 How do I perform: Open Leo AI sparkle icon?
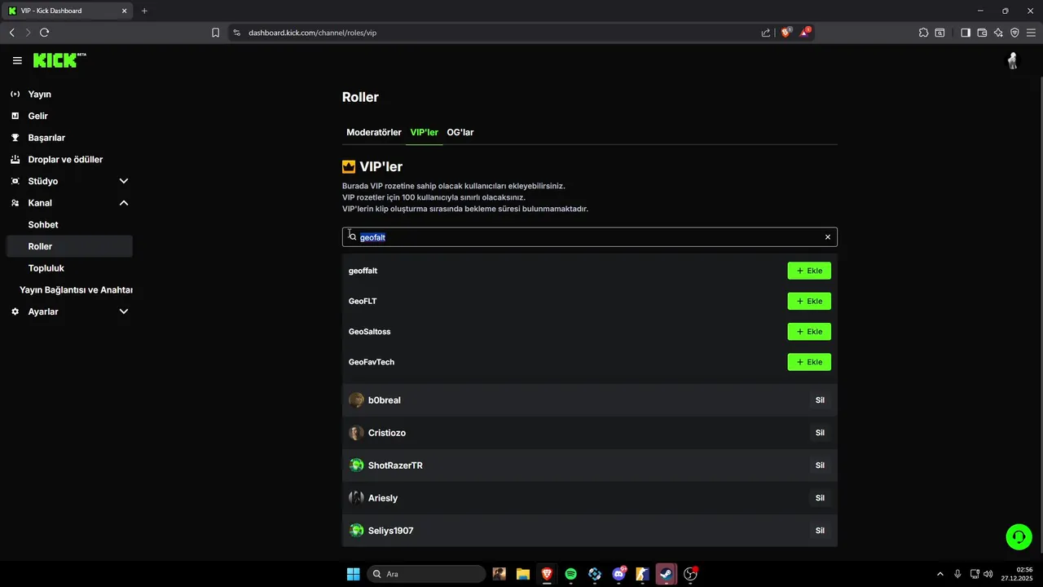(x=998, y=33)
